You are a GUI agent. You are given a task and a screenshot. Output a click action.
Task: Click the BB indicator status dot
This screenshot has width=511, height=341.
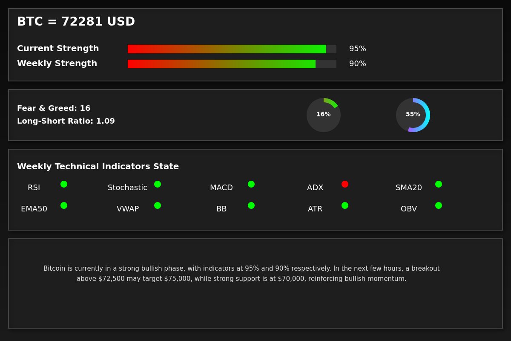(251, 205)
